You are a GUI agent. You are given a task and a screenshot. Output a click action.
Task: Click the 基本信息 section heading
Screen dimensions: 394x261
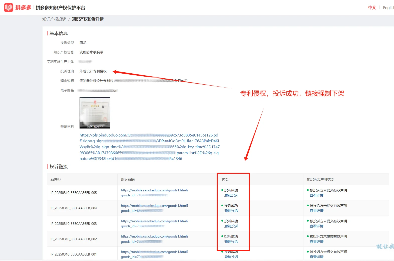(59, 33)
